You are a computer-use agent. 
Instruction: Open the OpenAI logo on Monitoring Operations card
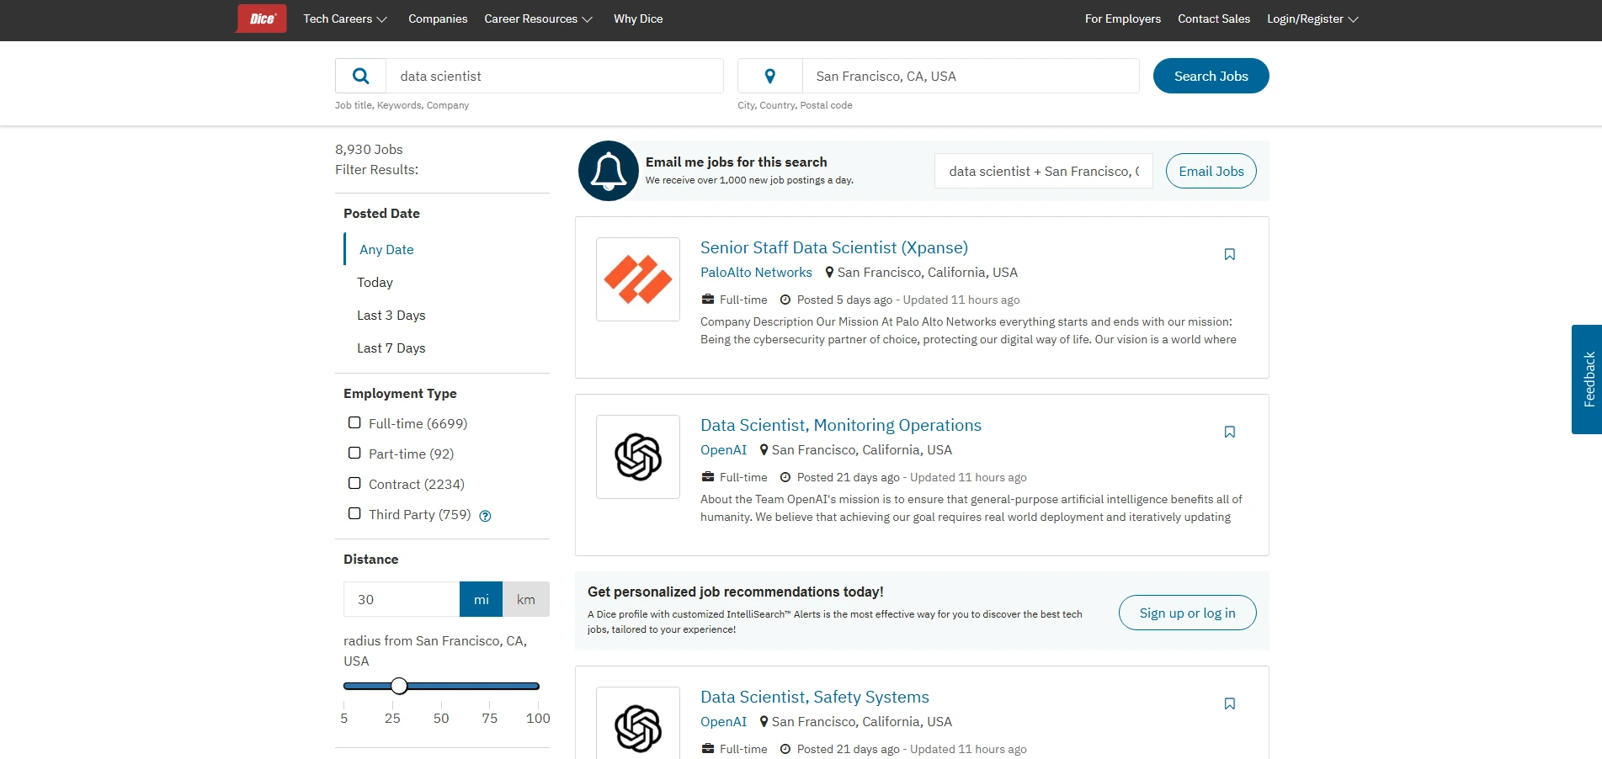click(638, 457)
